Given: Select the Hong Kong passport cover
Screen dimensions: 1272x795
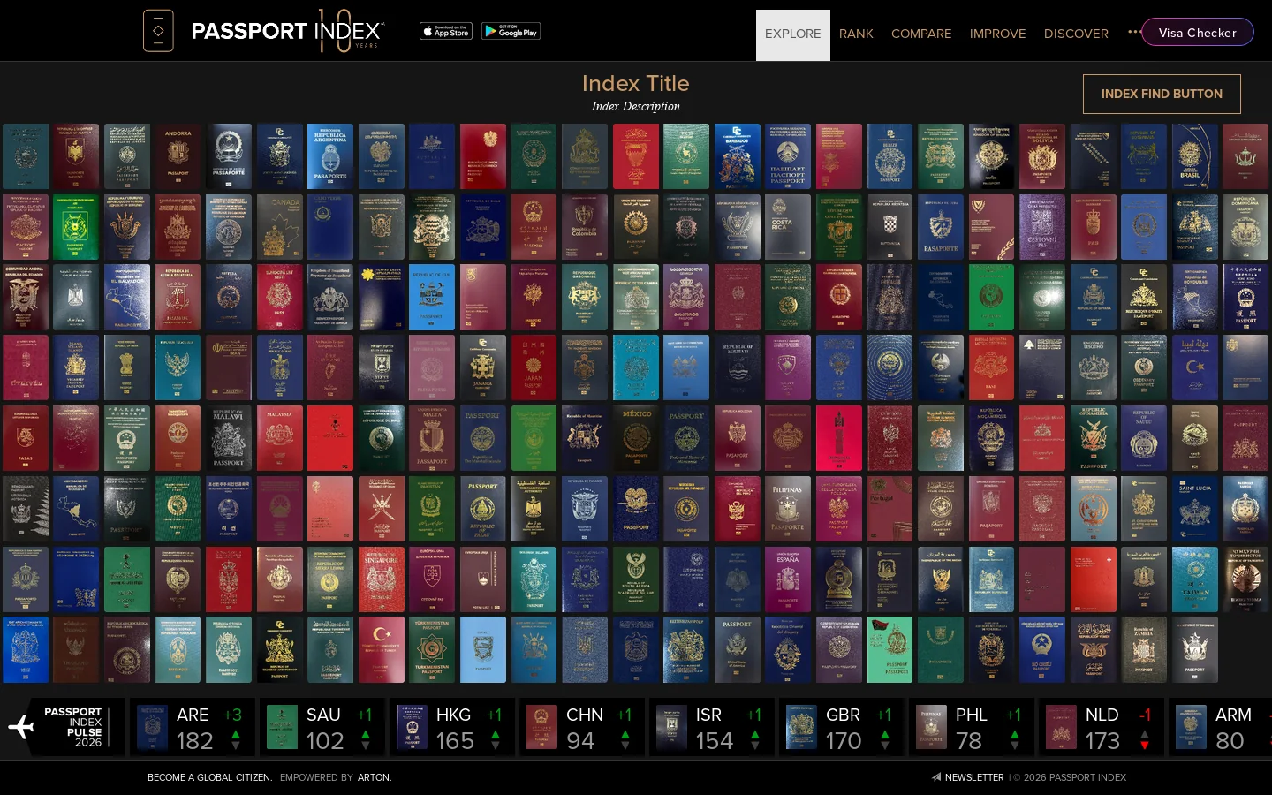Looking at the screenshot, I should click(1245, 297).
